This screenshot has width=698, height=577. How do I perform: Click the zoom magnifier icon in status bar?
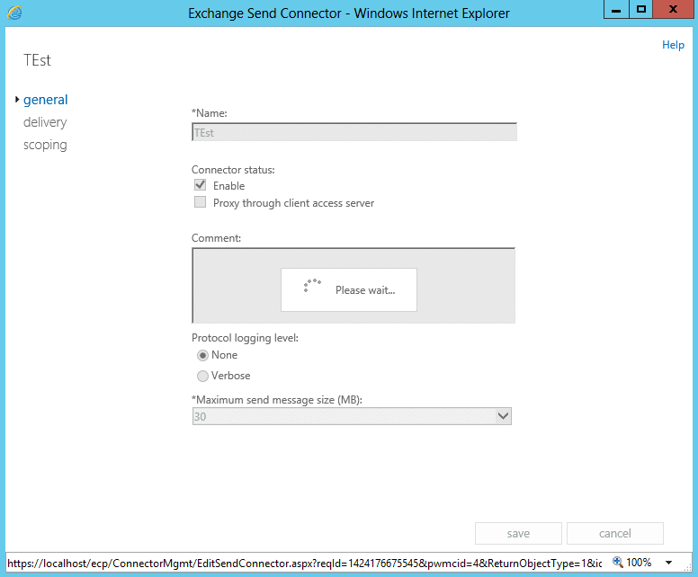[x=617, y=562]
